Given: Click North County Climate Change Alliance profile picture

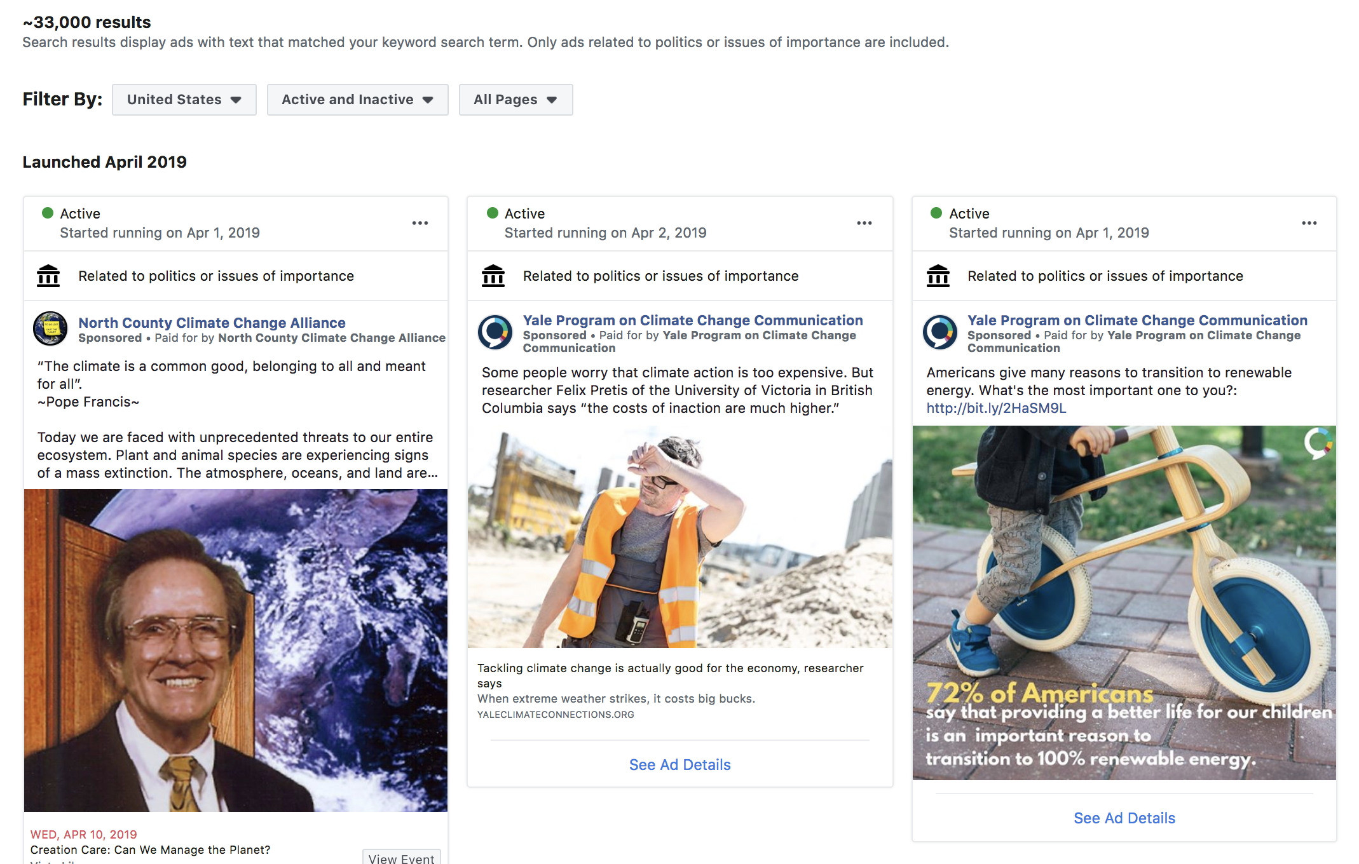Looking at the screenshot, I should click(x=50, y=328).
